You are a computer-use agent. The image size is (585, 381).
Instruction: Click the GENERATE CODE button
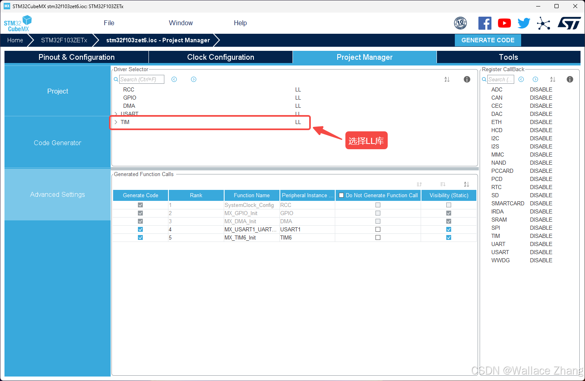click(488, 40)
